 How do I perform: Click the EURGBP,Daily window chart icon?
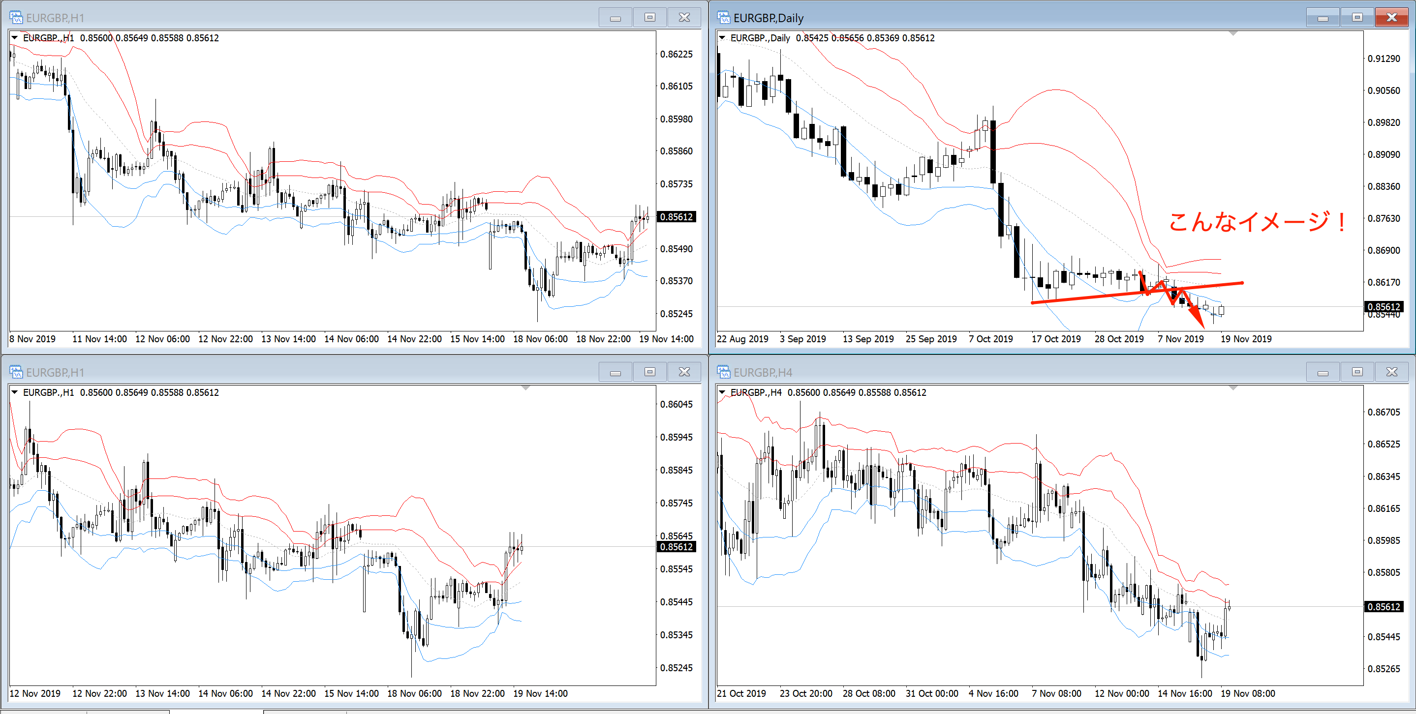pyautogui.click(x=723, y=18)
